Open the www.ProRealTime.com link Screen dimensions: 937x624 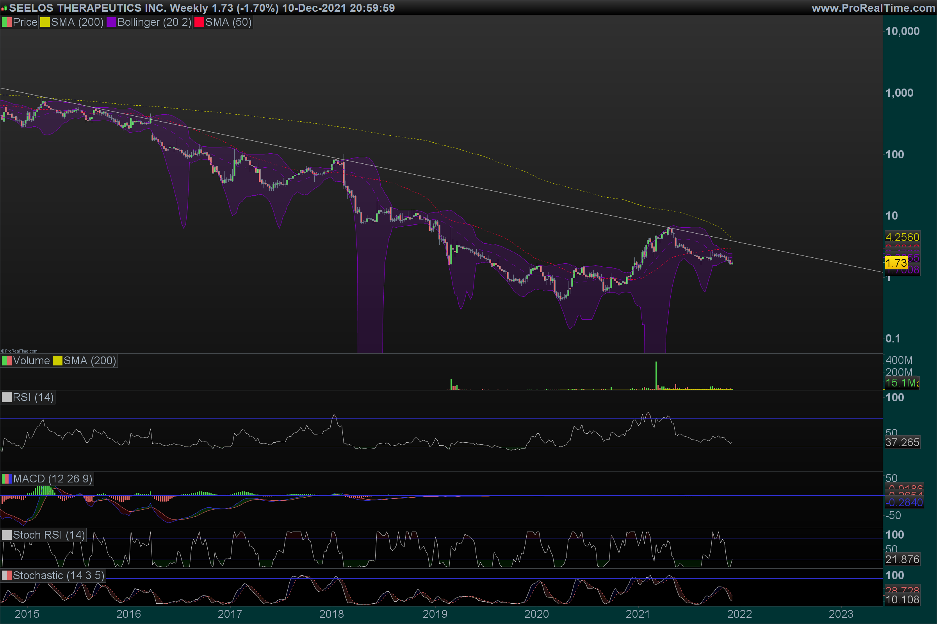pos(873,8)
